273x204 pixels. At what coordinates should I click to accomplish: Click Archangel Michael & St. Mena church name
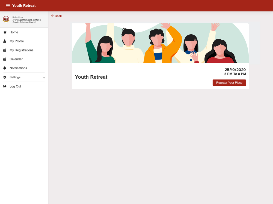point(26,21)
